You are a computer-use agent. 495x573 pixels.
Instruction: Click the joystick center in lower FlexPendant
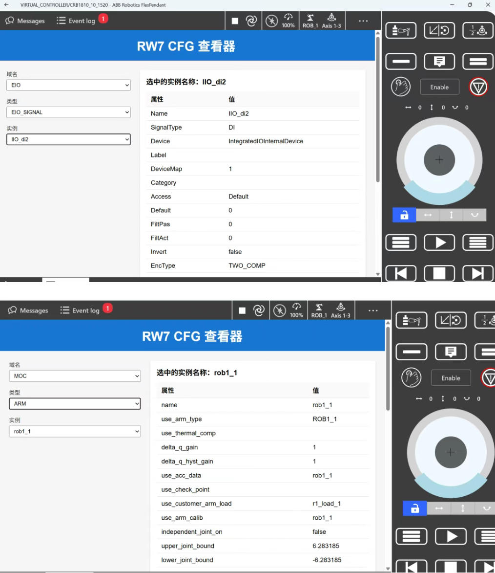pyautogui.click(x=450, y=453)
